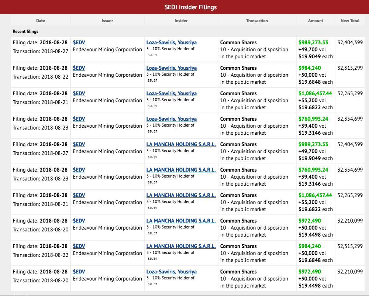Open LA MANCHA HOLDING link for 2018-08-22 transaction
Screen dimensions: 369x296
pos(181,246)
